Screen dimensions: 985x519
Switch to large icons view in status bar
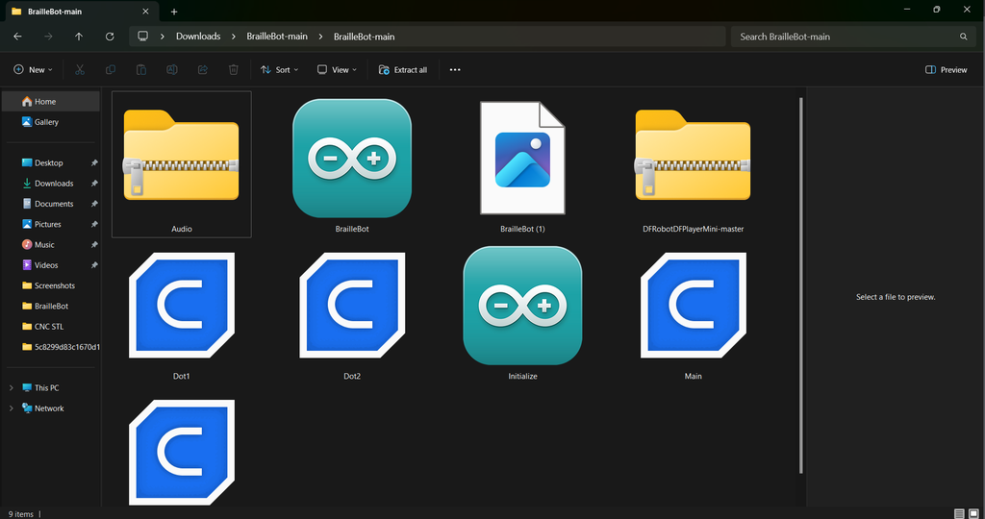973,514
